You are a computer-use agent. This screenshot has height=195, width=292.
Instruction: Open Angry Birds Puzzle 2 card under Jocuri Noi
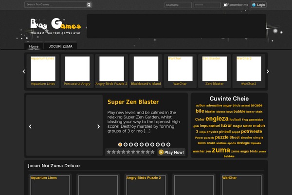[146, 185]
